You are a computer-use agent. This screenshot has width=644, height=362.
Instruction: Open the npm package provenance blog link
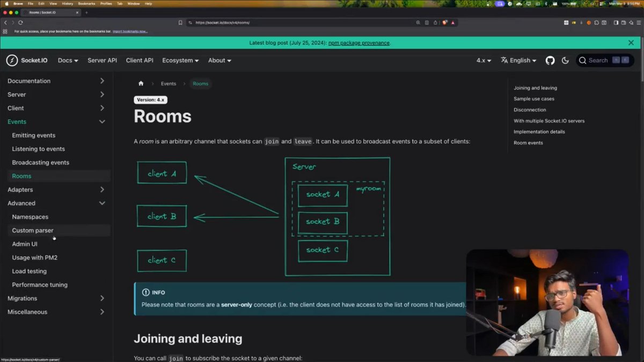click(358, 43)
